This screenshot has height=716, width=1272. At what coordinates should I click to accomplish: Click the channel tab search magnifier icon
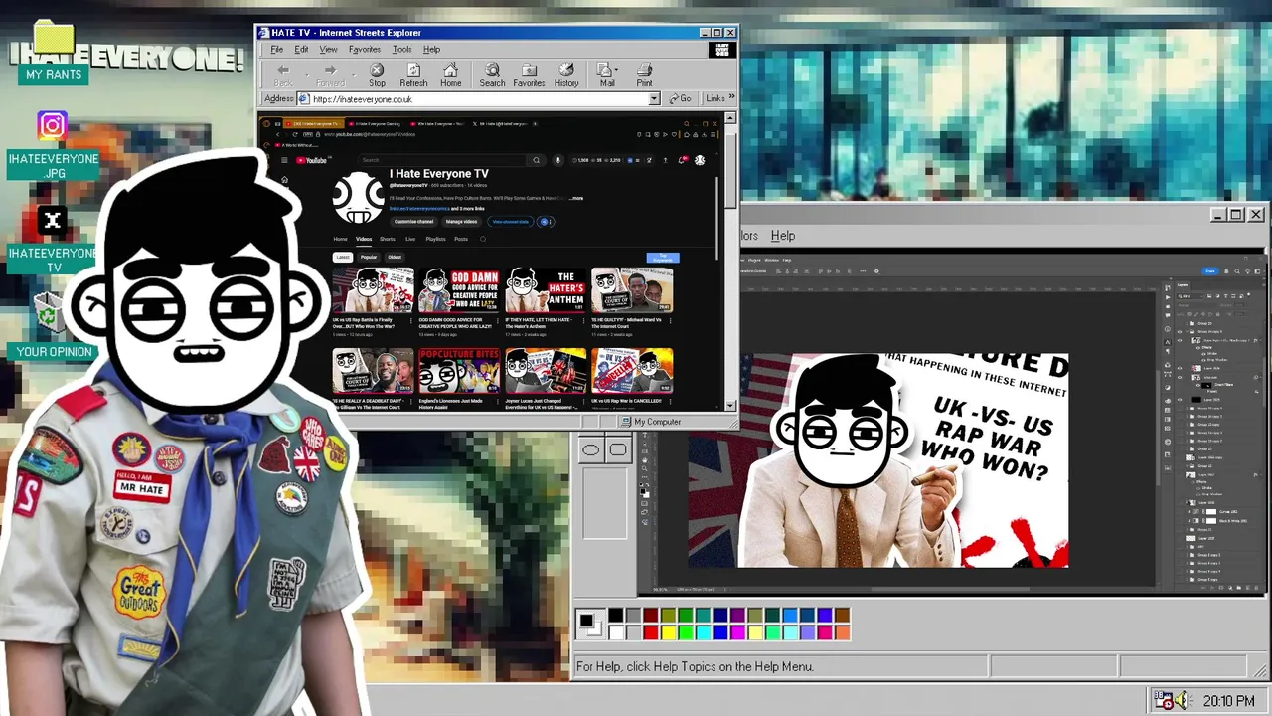(483, 239)
